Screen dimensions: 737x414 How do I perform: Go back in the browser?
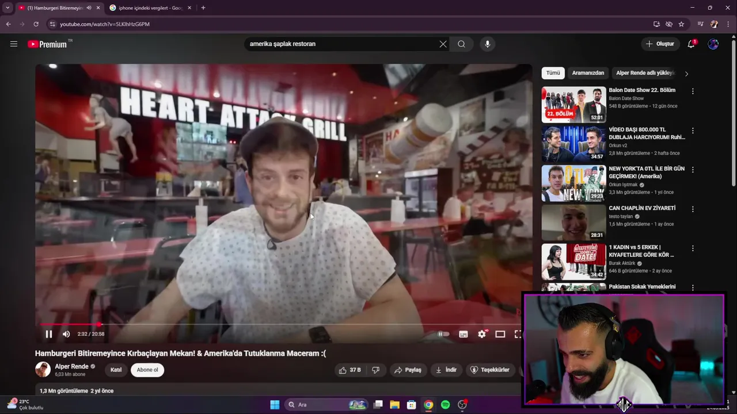pyautogui.click(x=8, y=24)
